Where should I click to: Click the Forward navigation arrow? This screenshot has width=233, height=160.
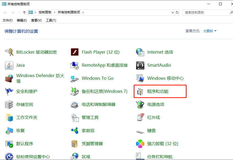coord(13,13)
